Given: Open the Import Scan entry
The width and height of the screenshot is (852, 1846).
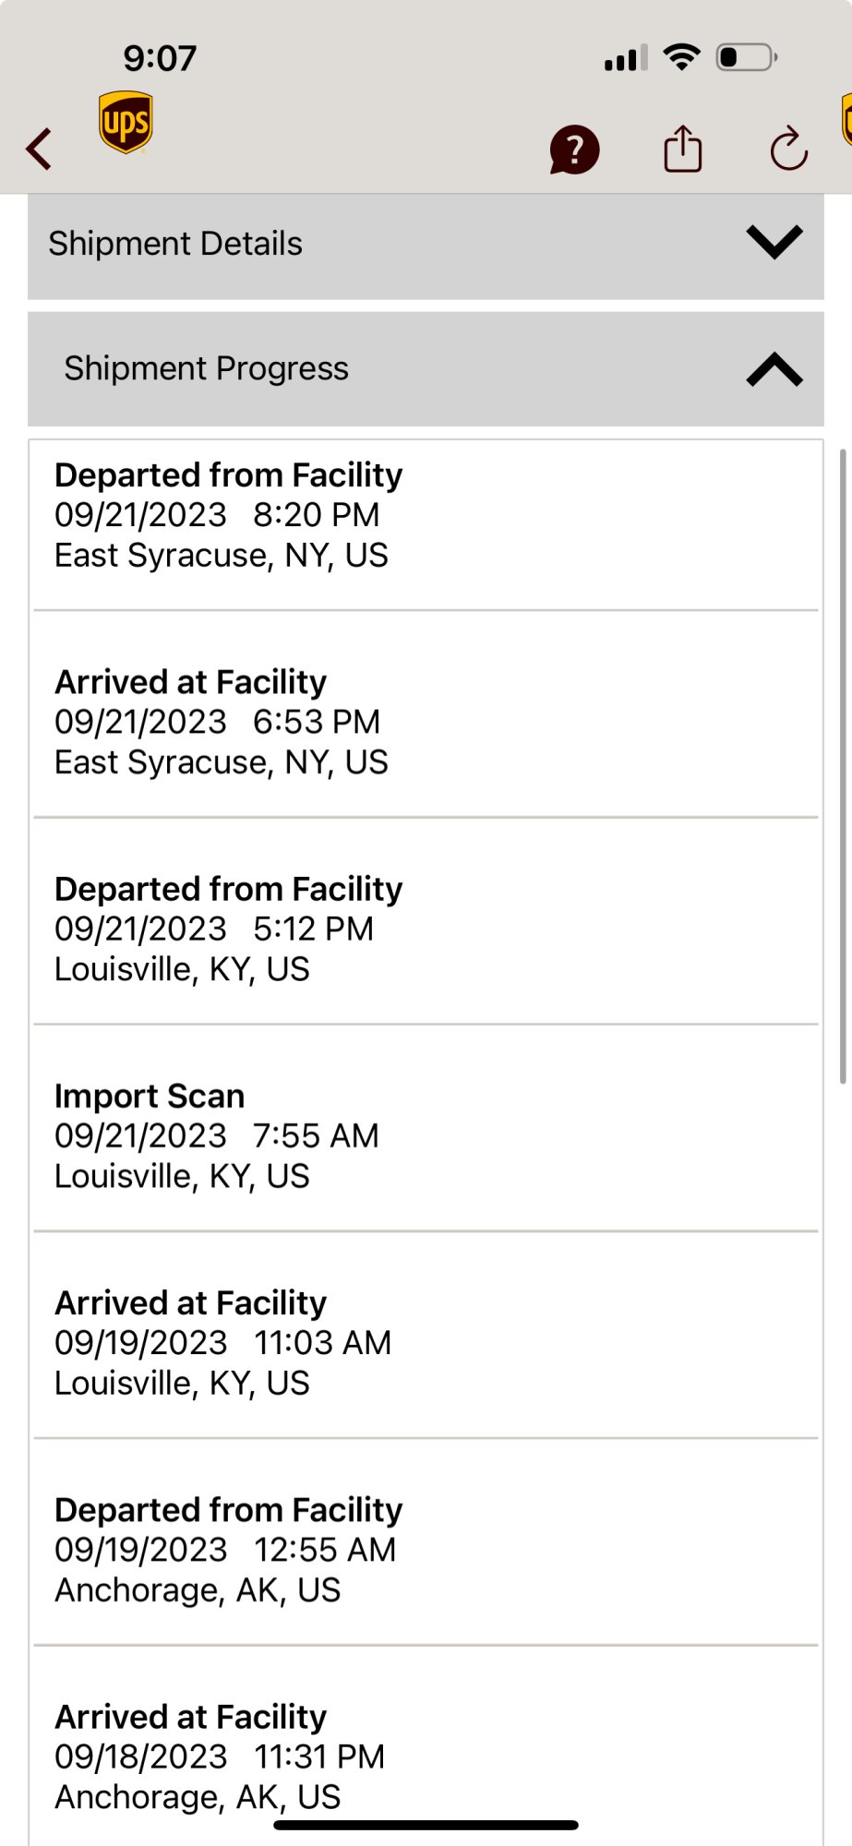Looking at the screenshot, I should pyautogui.click(x=217, y=1135).
